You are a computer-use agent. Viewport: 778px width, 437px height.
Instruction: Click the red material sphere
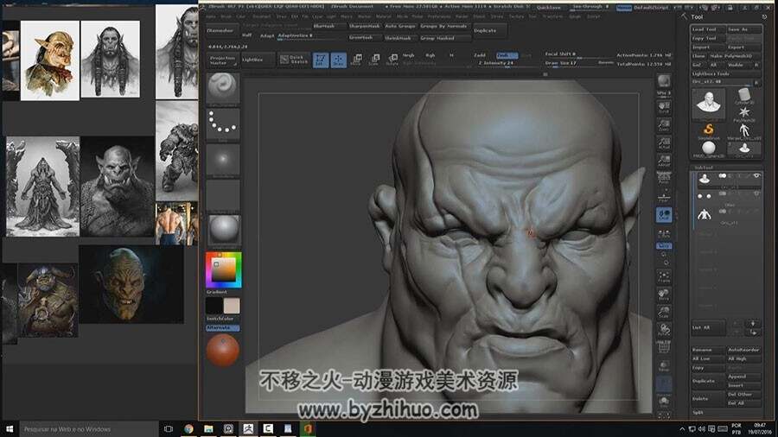(x=222, y=350)
